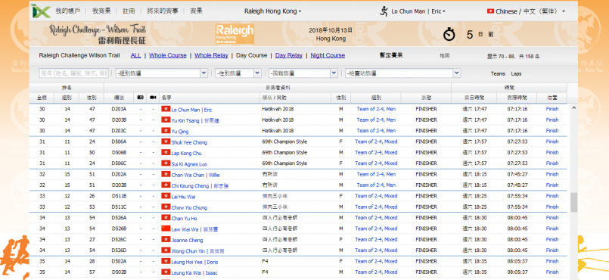This screenshot has width=609, height=280.
Task: Sort by the 實際時間 actual time column
Action: pos(517,98)
